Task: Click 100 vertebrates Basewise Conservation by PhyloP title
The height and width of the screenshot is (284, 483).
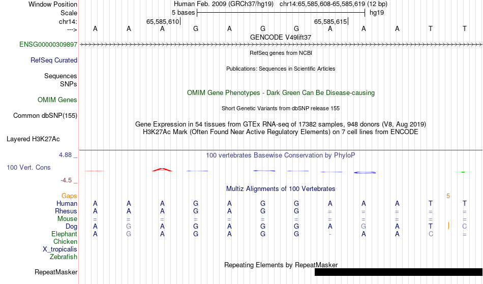Action: [x=281, y=155]
